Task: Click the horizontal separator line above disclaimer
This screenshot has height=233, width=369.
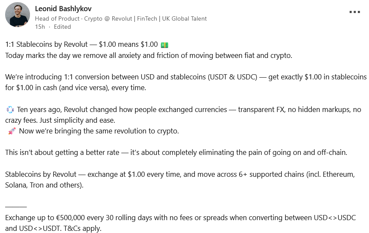Action: 16,207
